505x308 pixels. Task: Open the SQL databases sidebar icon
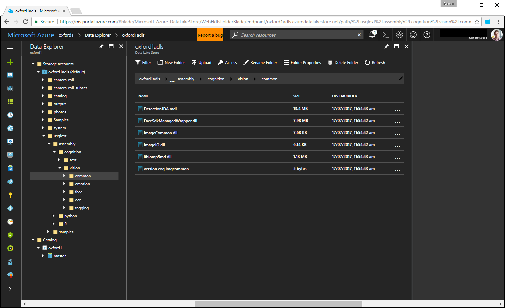[10, 168]
